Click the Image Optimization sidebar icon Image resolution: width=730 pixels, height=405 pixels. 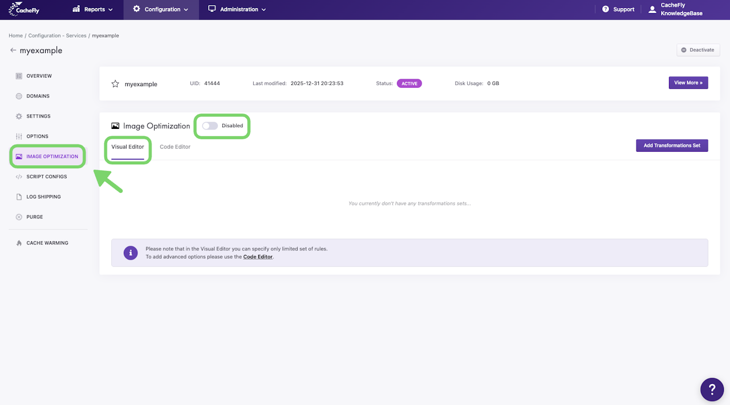19,156
